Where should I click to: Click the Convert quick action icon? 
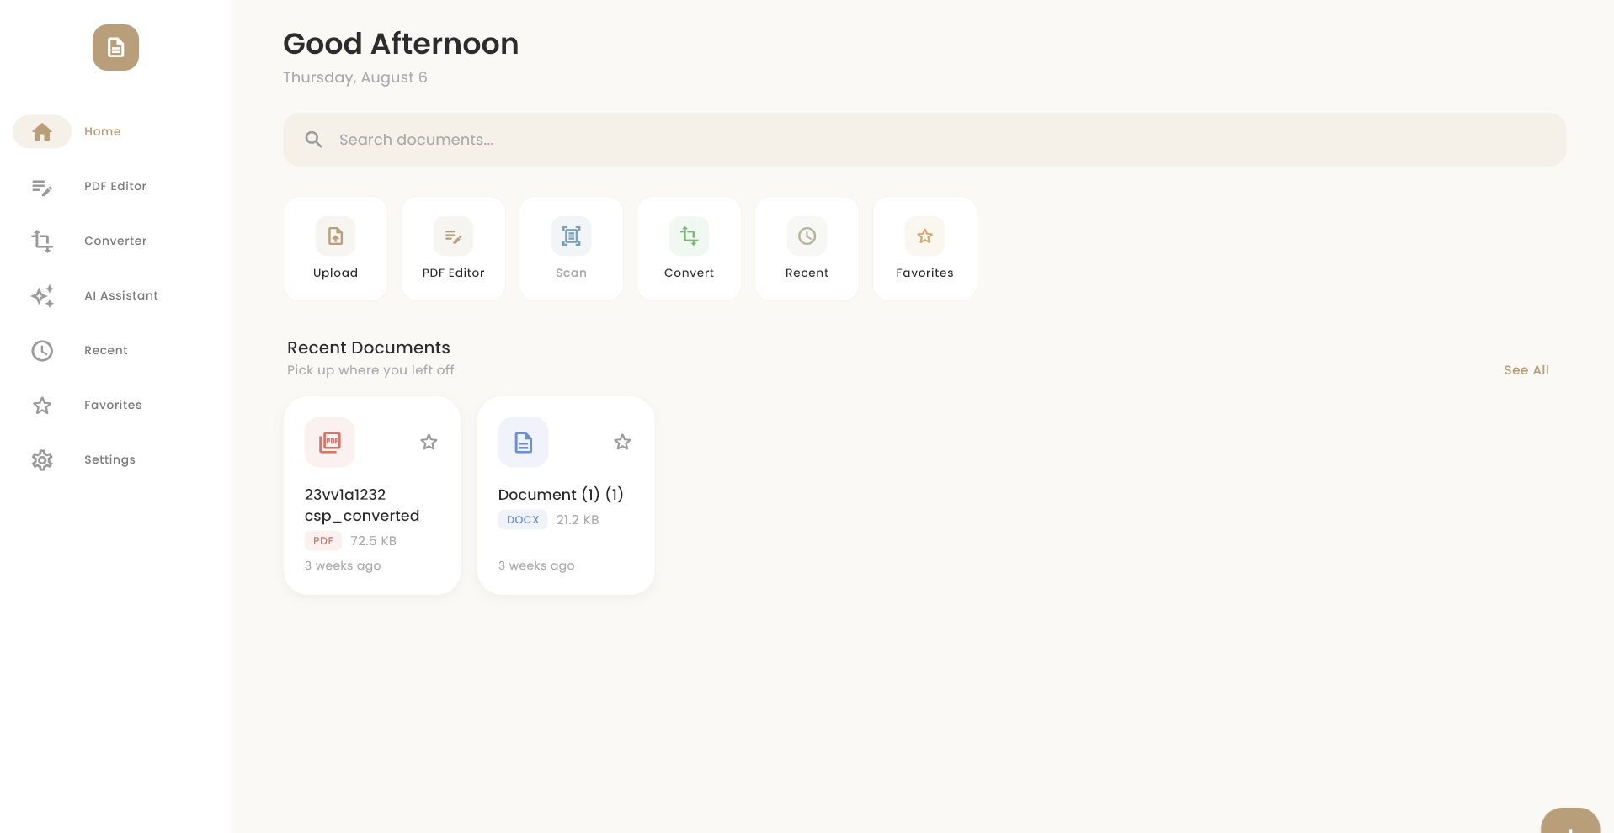click(x=689, y=236)
